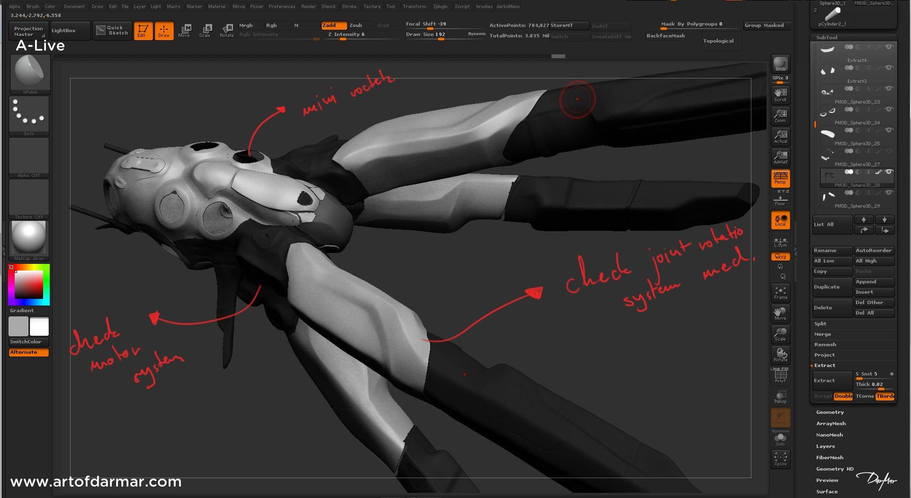911x498 pixels.
Task: Open the Preferences menu
Action: tap(281, 7)
